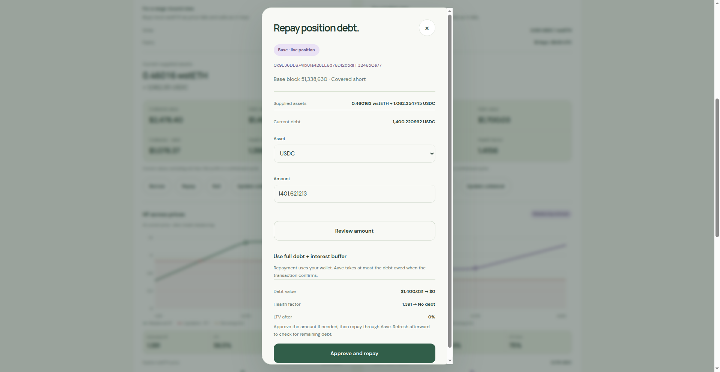Screen dimensions: 720x372
Task: Click the Current debt value 1,400.220992 USDC
Action: tap(414, 122)
